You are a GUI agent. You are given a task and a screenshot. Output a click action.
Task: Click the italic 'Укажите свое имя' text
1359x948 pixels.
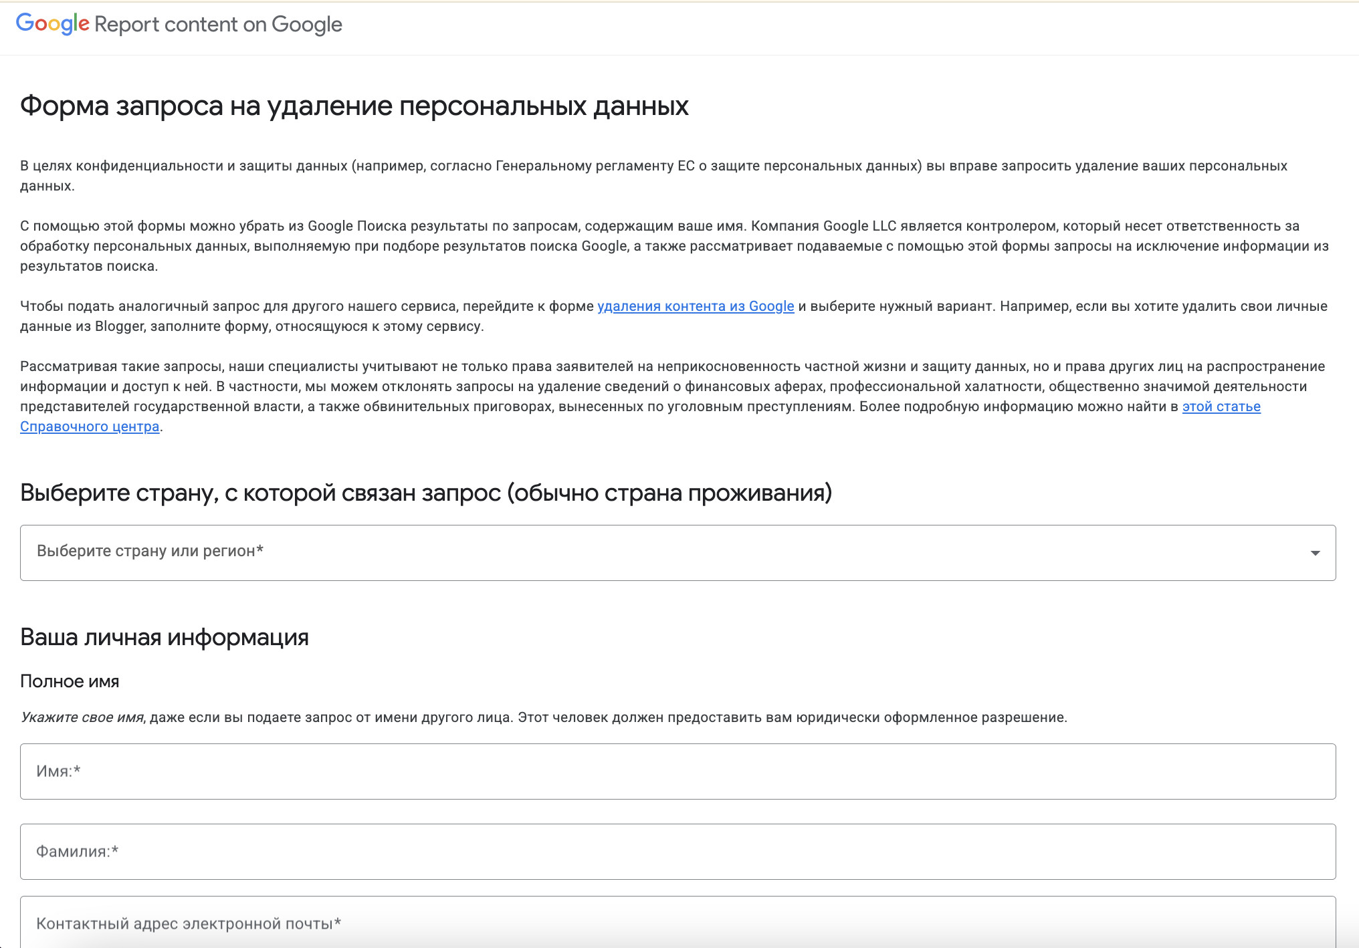(82, 717)
